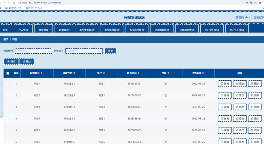Click 修改 for row 网管2
264x144 pixels.
[x=240, y=95]
